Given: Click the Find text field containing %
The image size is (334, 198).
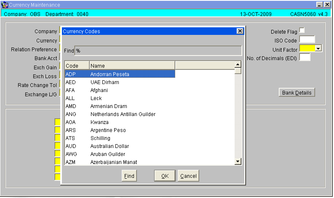Looking at the screenshot, I should pos(158,50).
